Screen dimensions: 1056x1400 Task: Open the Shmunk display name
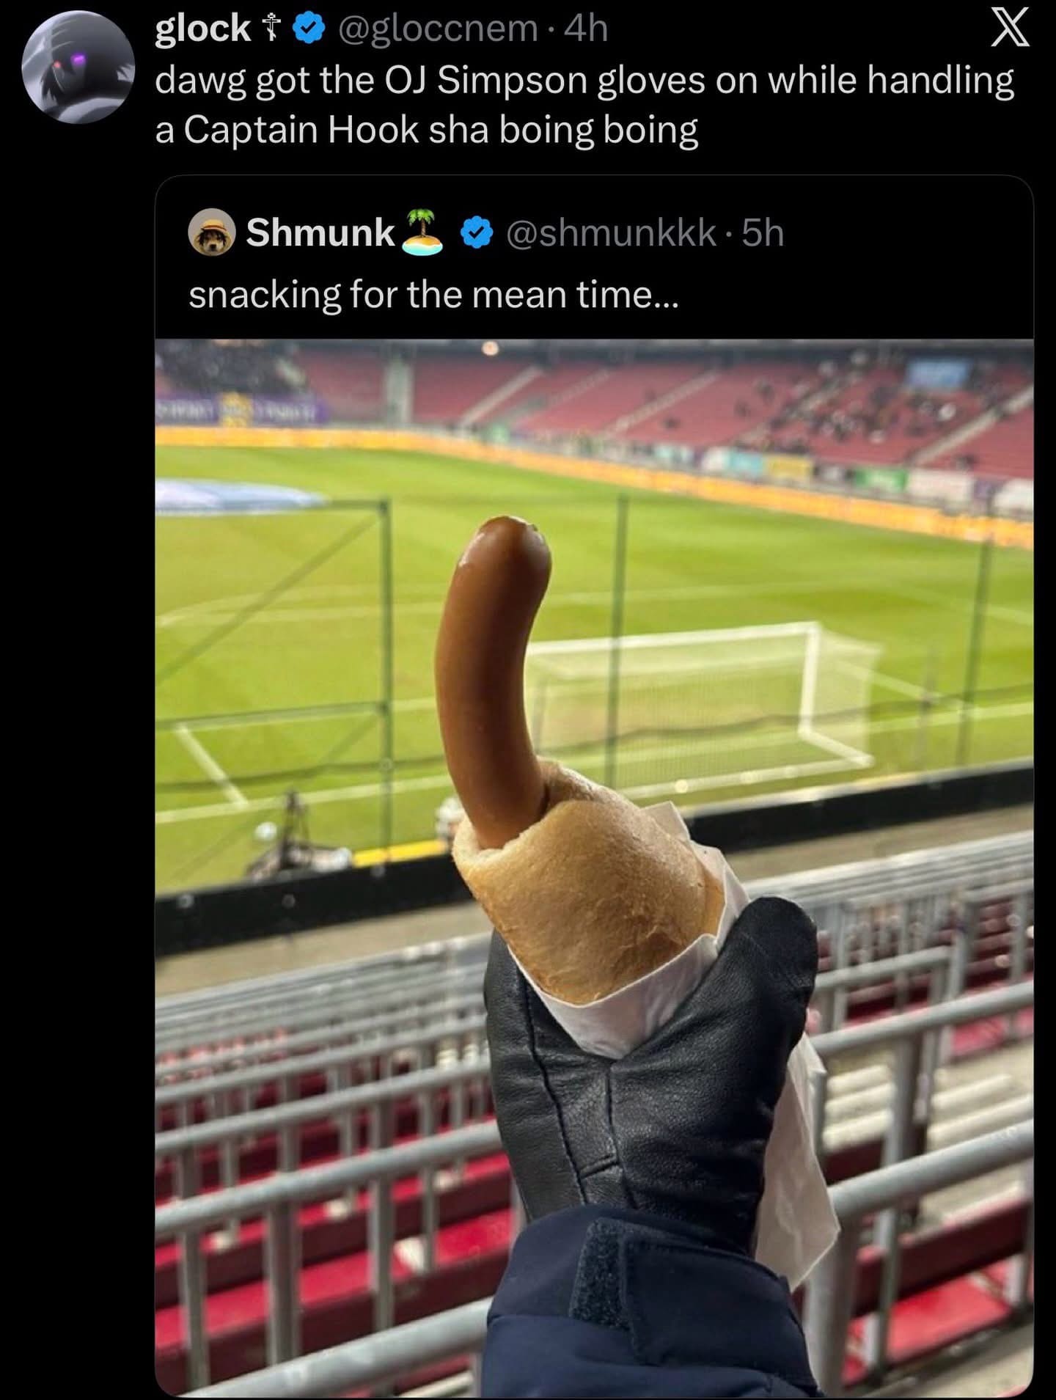click(320, 232)
